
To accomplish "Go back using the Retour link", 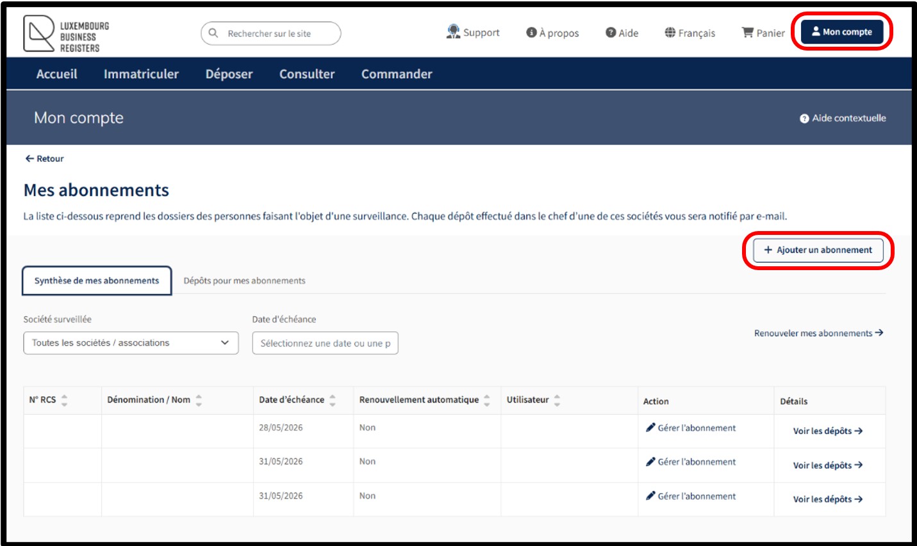I will pos(44,159).
